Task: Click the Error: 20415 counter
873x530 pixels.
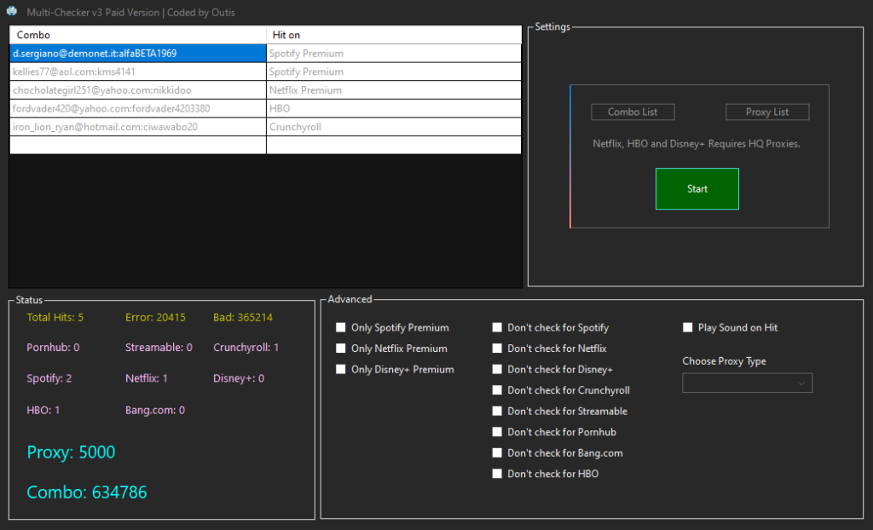Action: pyautogui.click(x=155, y=317)
